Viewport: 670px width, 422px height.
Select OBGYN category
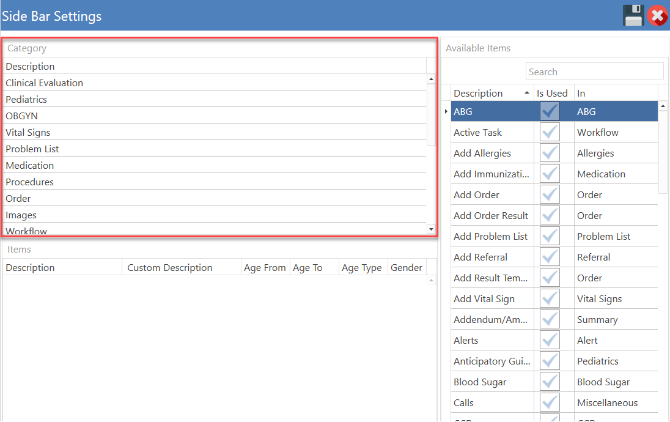point(215,116)
